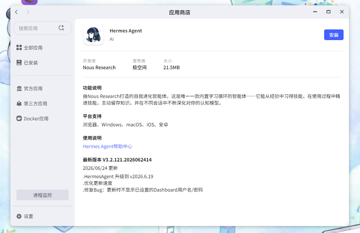This screenshot has width=360, height=233.
Task: Click the .修复Bug changelog line
Action: pyautogui.click(x=143, y=190)
